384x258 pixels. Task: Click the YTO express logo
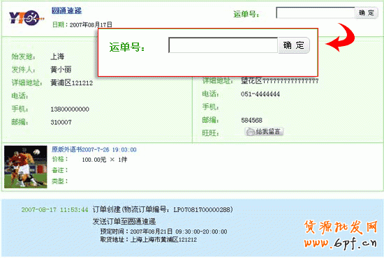[x=27, y=18]
